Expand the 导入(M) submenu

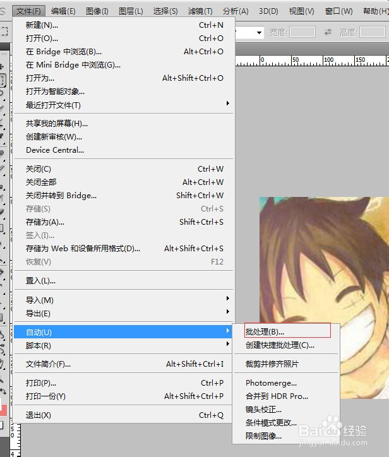[x=124, y=300]
